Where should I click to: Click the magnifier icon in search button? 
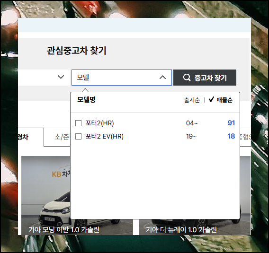pos(187,78)
